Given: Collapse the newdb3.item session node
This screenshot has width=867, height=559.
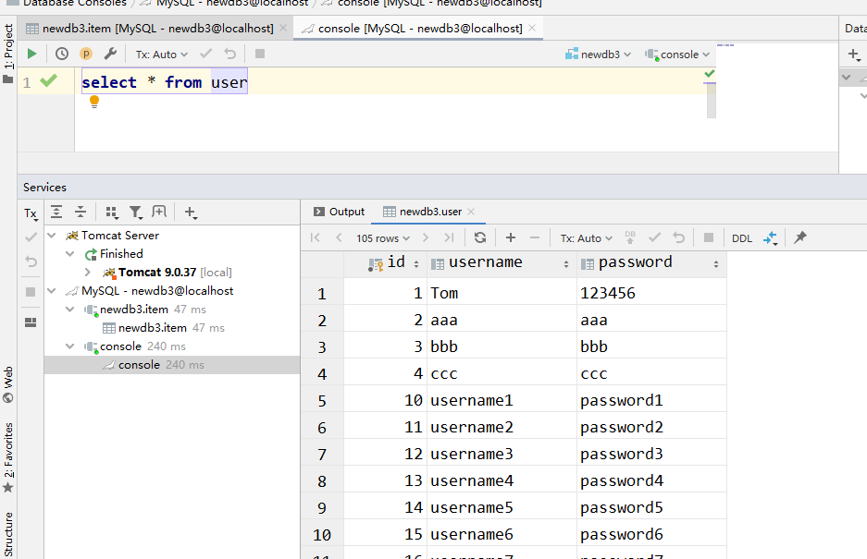Looking at the screenshot, I should [x=70, y=309].
